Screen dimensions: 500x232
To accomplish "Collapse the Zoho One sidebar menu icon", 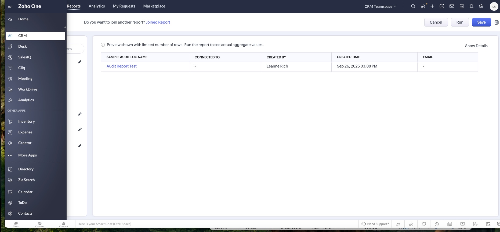I will tap(10, 6).
